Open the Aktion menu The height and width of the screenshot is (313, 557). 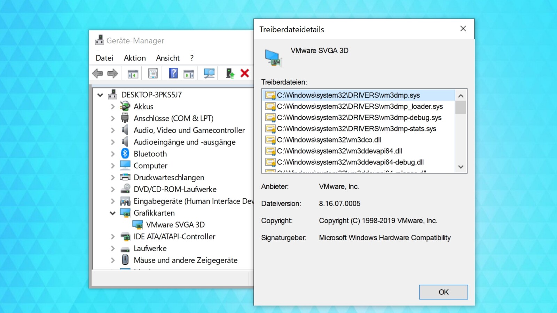[x=135, y=58]
